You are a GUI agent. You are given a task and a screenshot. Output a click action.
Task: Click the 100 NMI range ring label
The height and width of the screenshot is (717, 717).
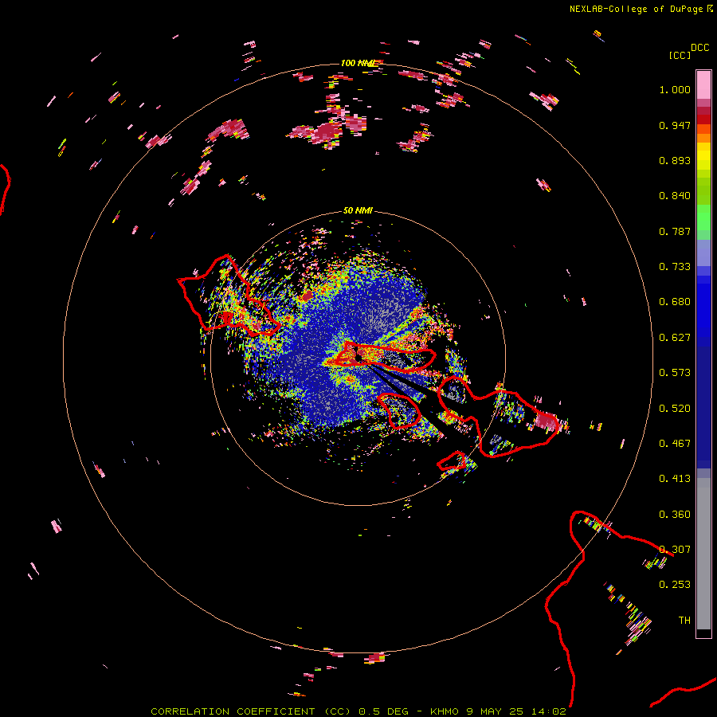[x=357, y=63]
